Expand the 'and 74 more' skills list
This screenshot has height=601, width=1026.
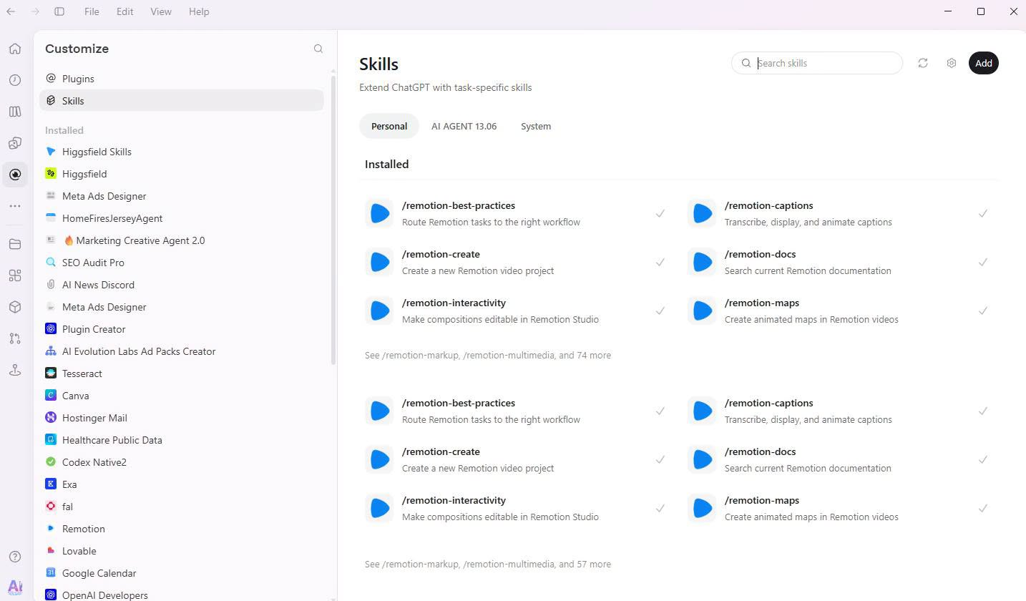point(488,355)
